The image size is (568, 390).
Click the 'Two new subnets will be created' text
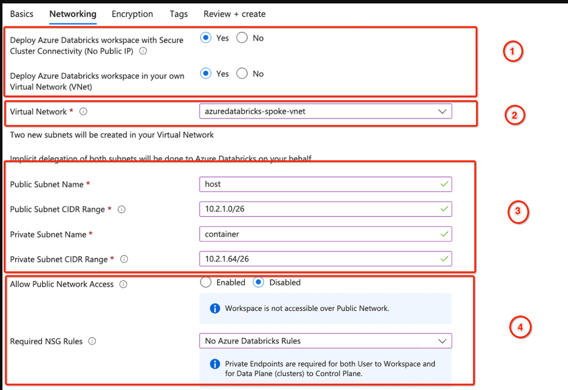(112, 135)
